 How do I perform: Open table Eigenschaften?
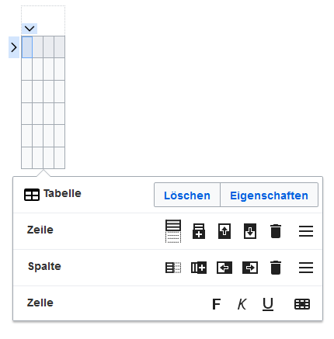click(269, 195)
